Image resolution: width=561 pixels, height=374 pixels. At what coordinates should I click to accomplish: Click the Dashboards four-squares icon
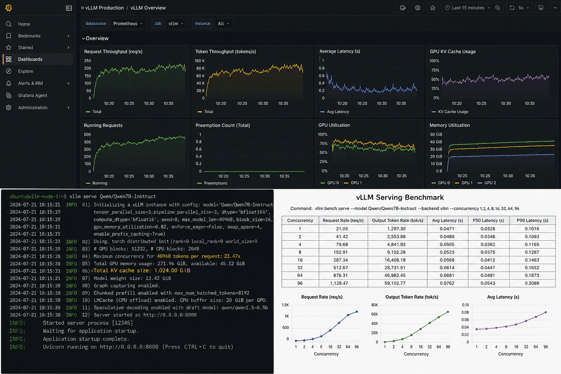(x=9, y=59)
